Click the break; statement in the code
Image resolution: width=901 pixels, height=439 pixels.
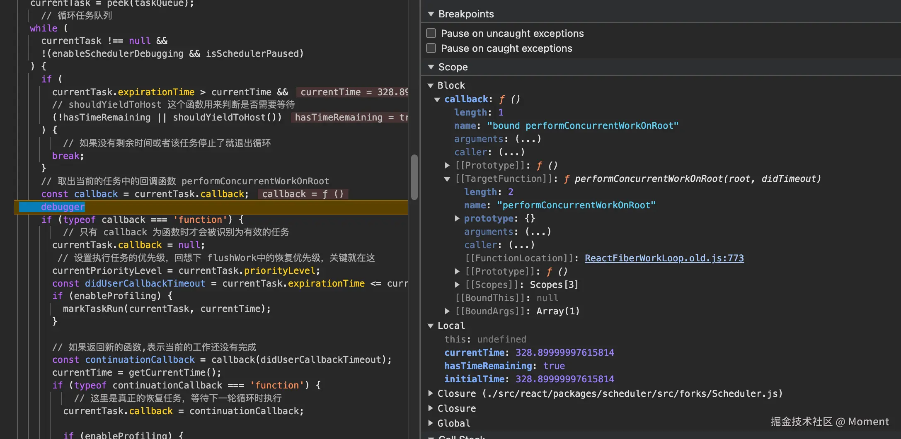pyautogui.click(x=68, y=156)
